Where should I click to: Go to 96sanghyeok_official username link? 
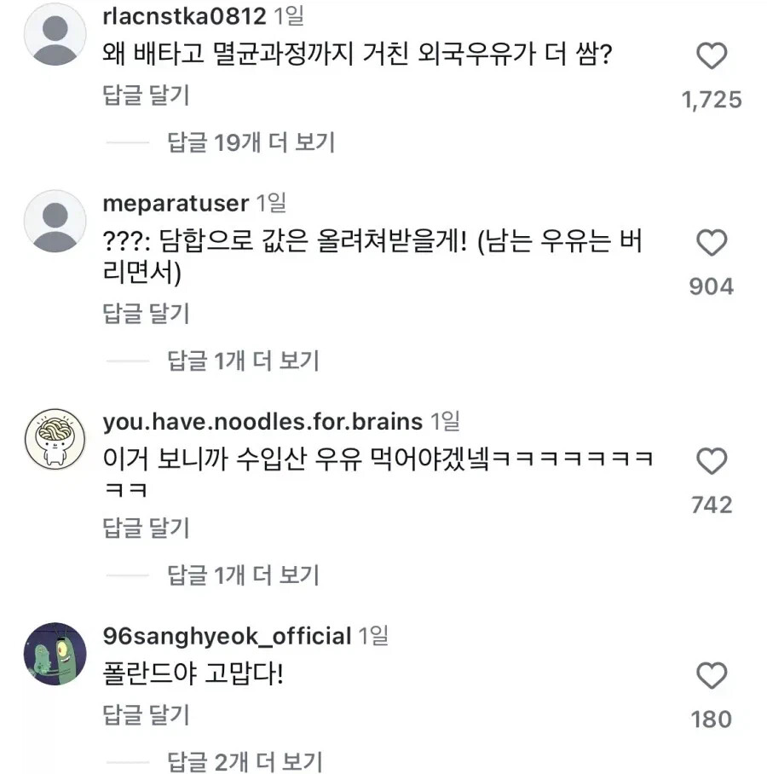pos(226,636)
